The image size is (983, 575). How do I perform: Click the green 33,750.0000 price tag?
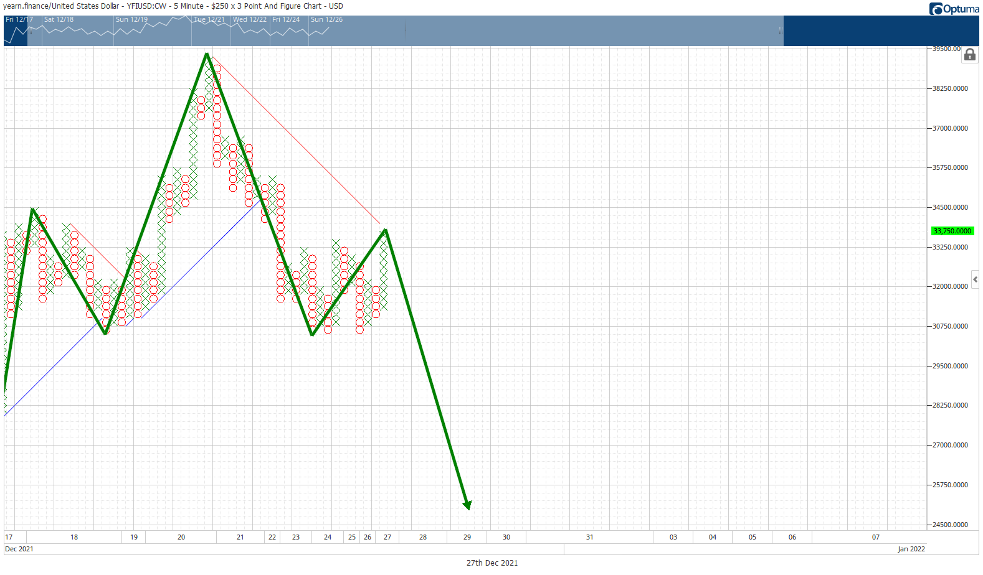point(952,231)
